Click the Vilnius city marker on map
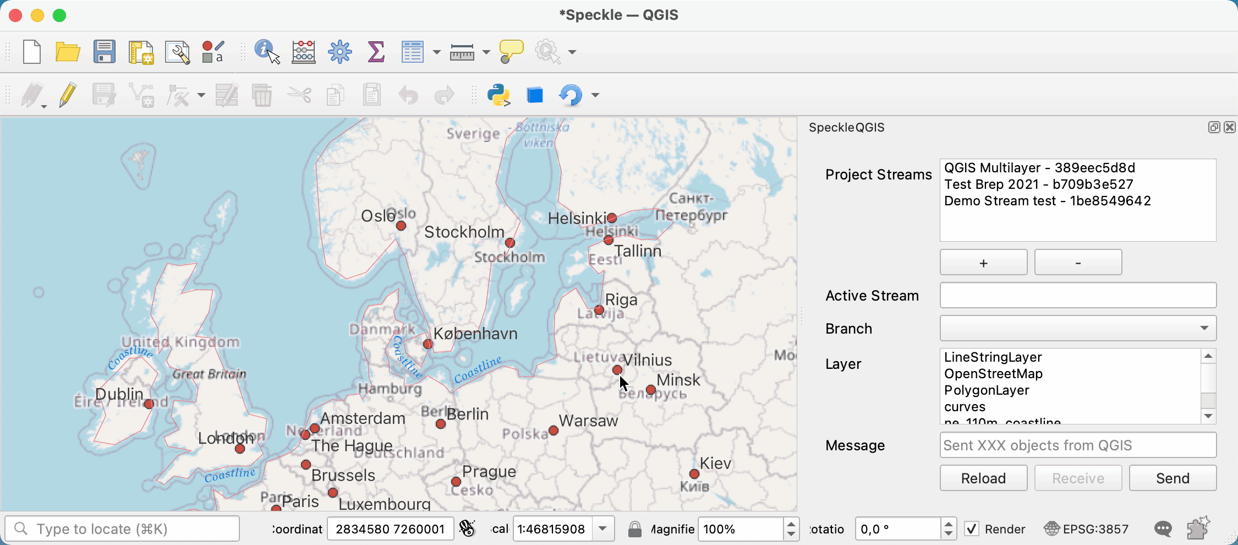 point(617,370)
